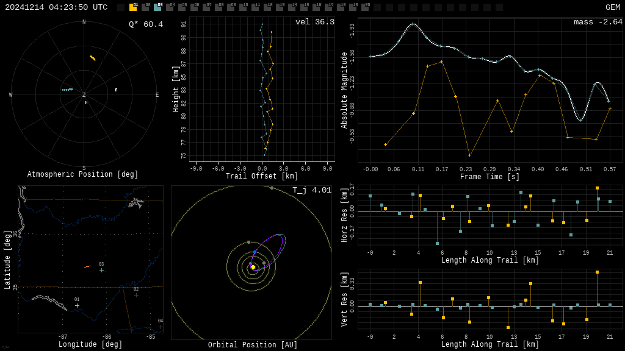The width and height of the screenshot is (625, 351).
Task: Click the teal meteor track in polar plot
Action: point(67,90)
